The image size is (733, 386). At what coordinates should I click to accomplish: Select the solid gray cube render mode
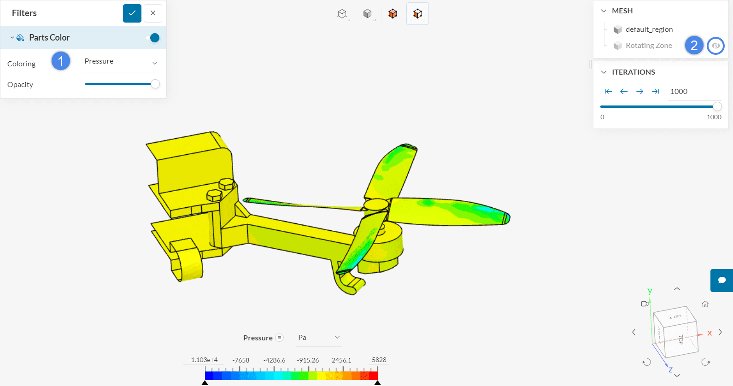(x=367, y=14)
